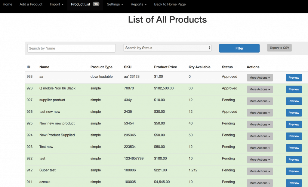
Task: Open More Actions for product aa
Action: tap(260, 78)
